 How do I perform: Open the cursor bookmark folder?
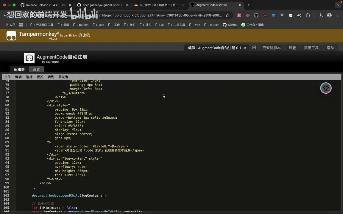click(x=211, y=25)
